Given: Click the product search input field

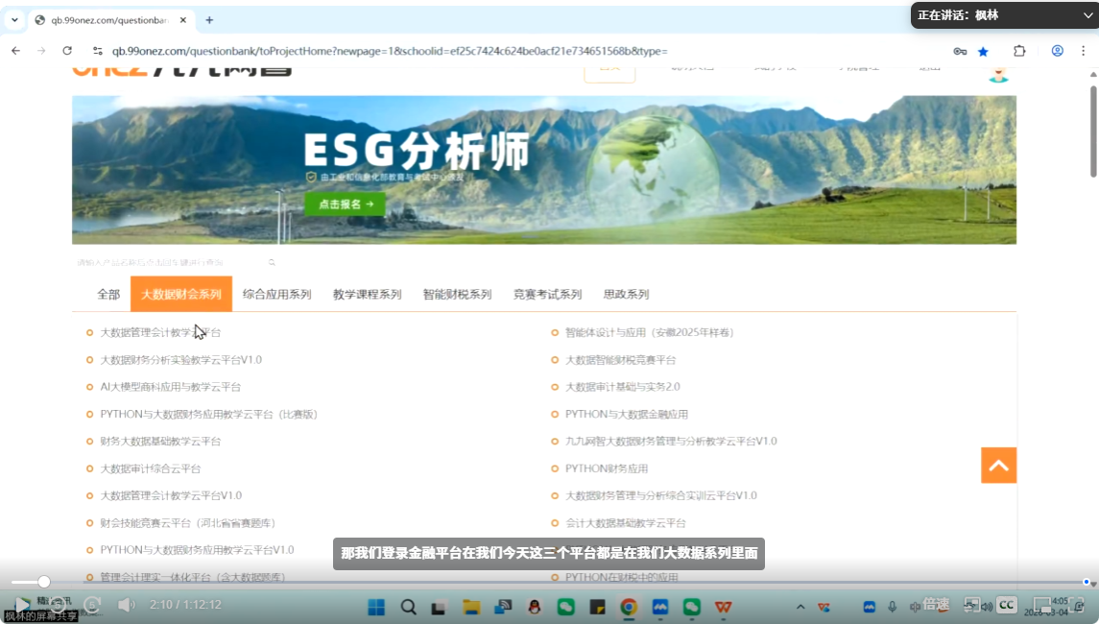Looking at the screenshot, I should click(x=168, y=262).
